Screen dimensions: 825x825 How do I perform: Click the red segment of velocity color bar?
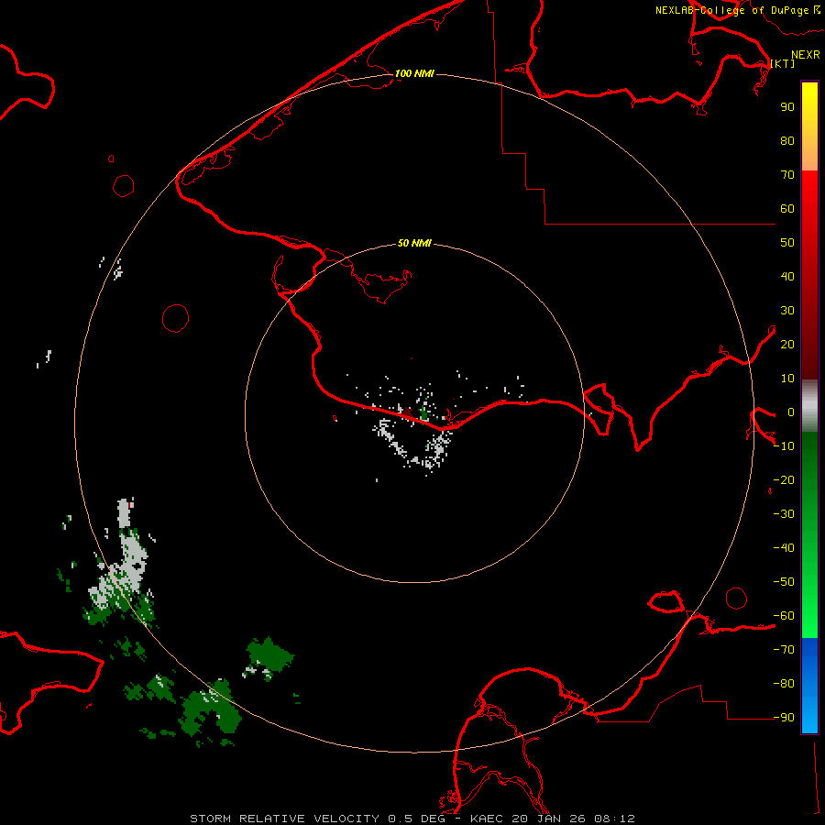click(x=809, y=275)
